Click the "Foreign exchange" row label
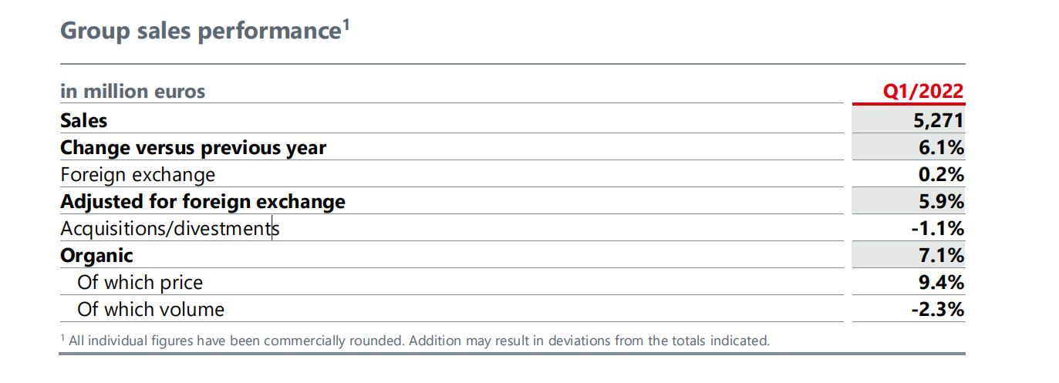The height and width of the screenshot is (383, 1059). tap(137, 175)
